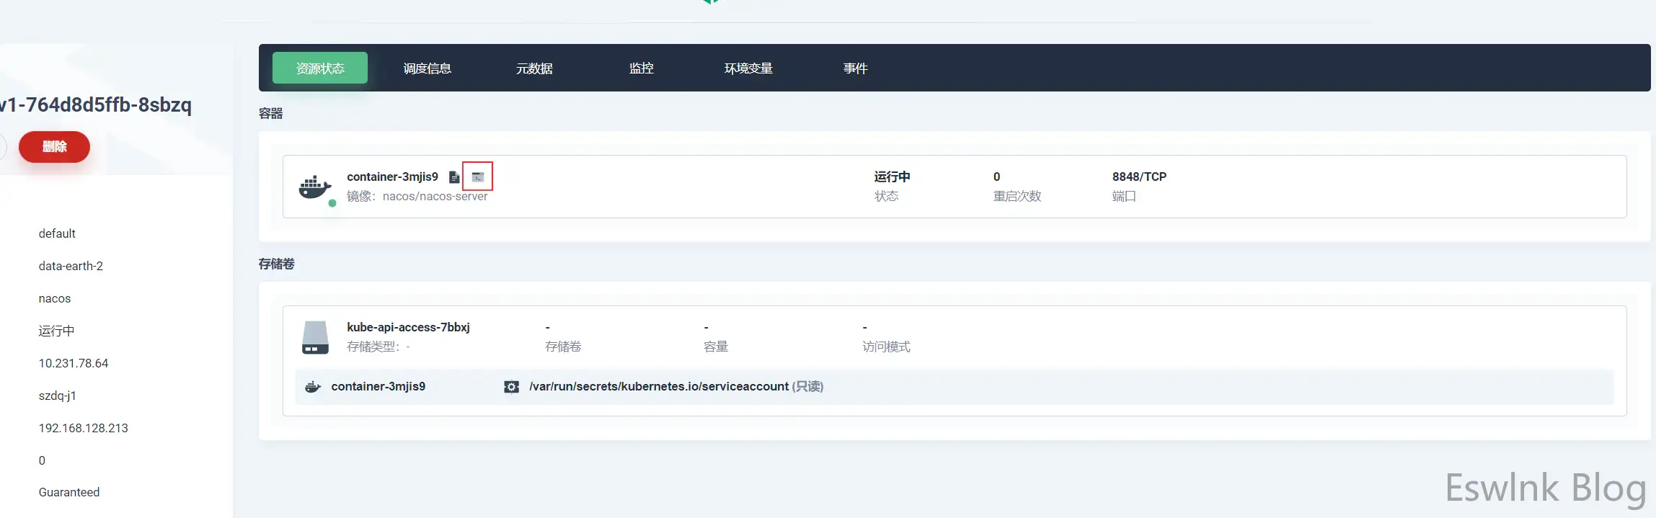
Task: Go to the 监控 tab
Action: pyautogui.click(x=641, y=68)
